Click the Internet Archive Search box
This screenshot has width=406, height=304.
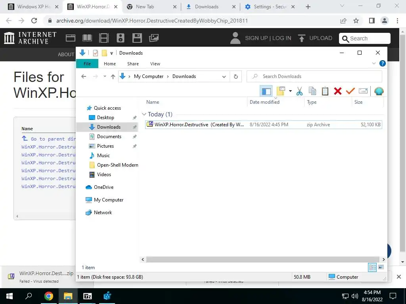click(x=365, y=38)
